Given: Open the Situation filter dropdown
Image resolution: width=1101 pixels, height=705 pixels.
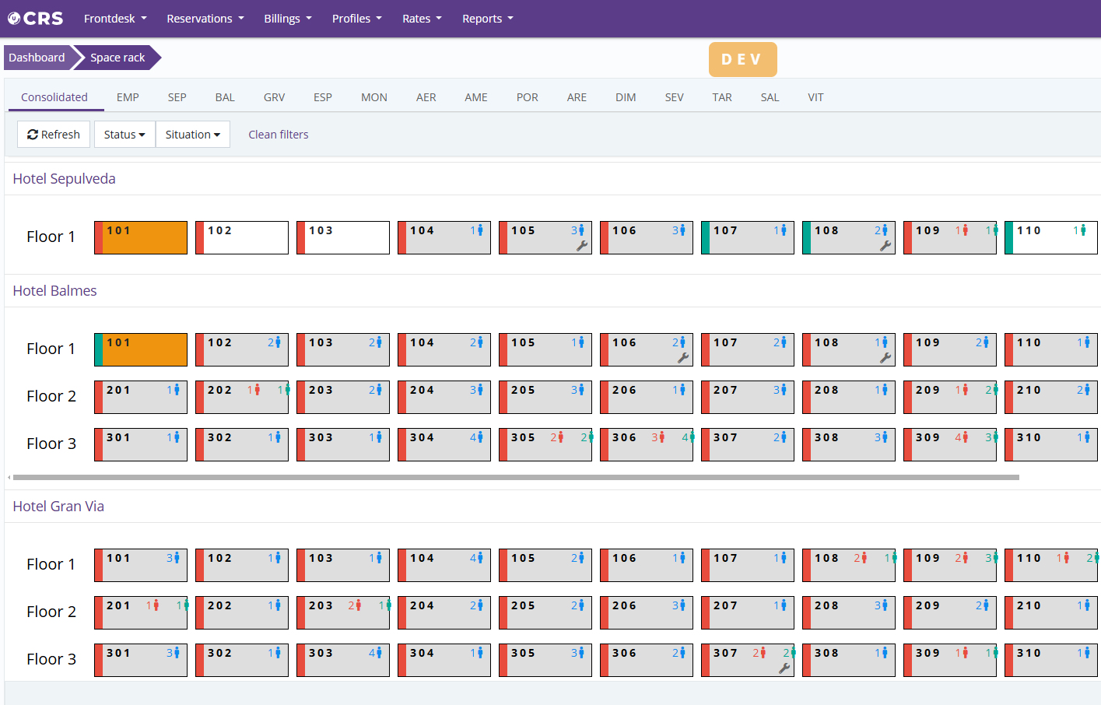Looking at the screenshot, I should pyautogui.click(x=192, y=135).
